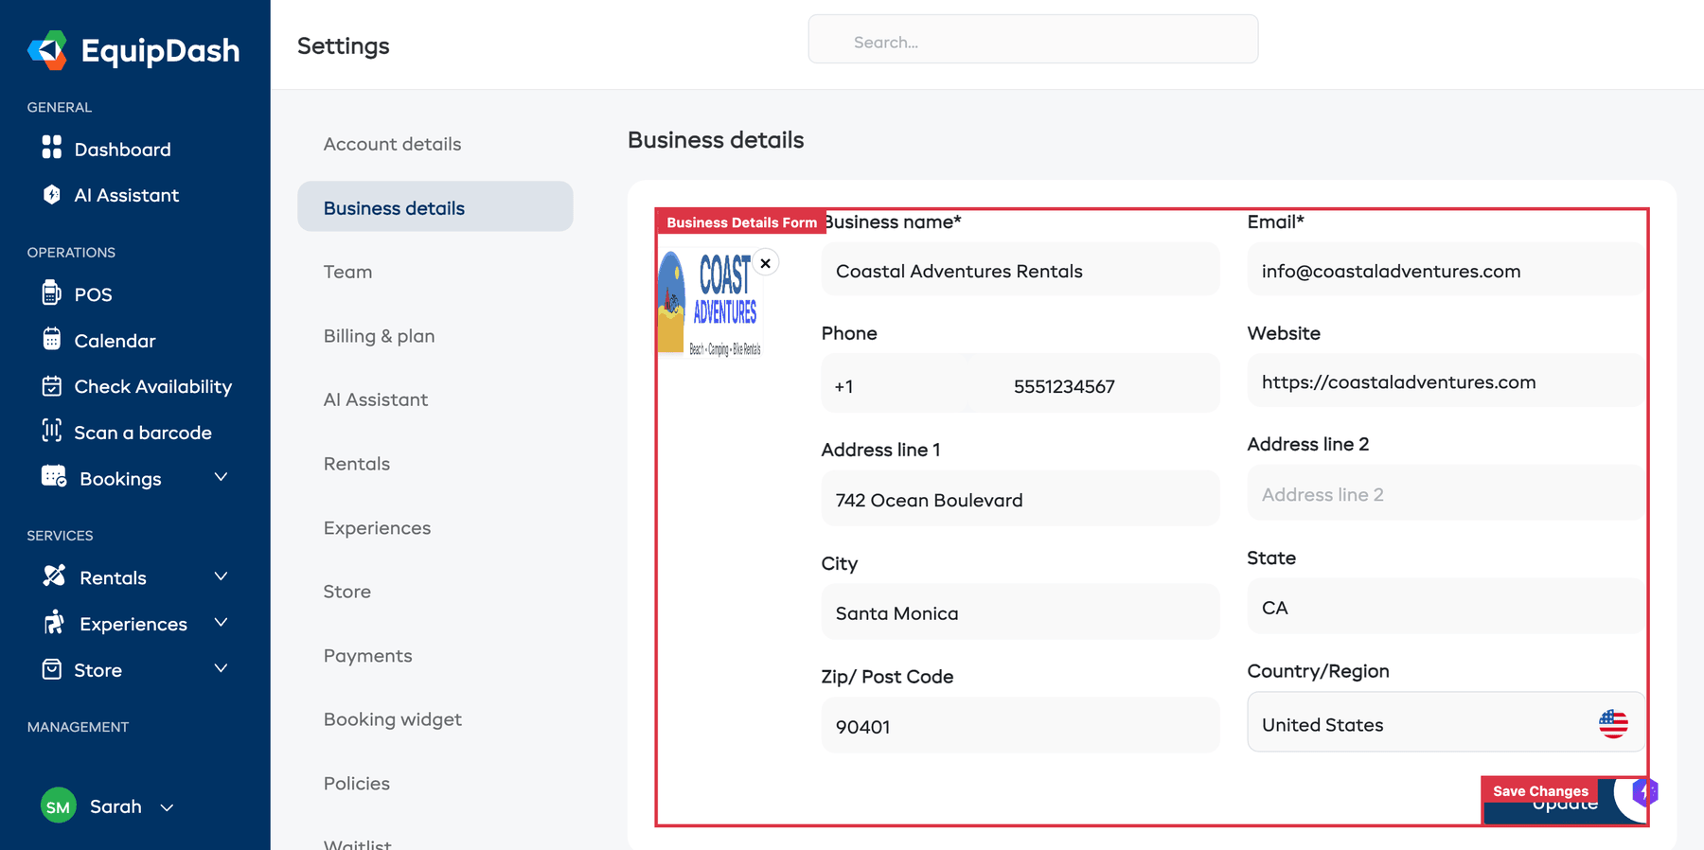Expand the Experiences submenu chevron
Image resolution: width=1704 pixels, height=850 pixels.
click(x=221, y=622)
